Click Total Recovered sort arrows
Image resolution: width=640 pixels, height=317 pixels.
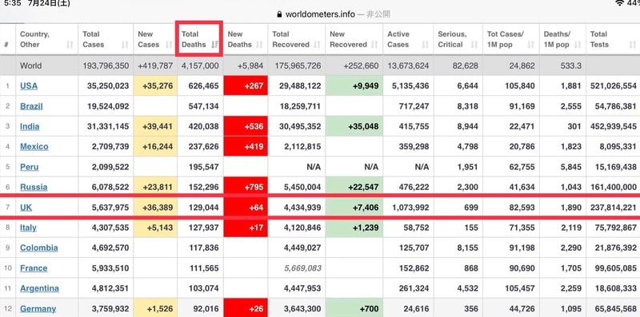coord(318,45)
